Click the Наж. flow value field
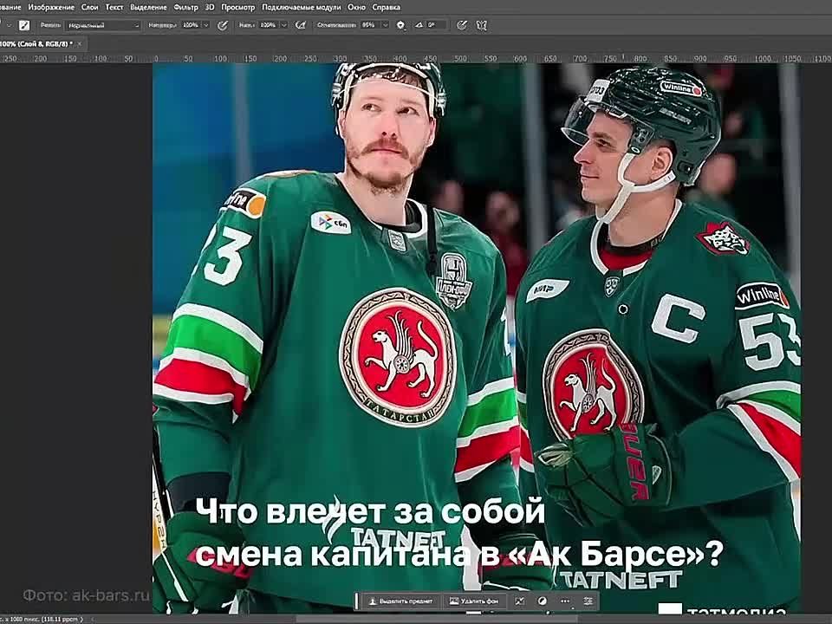 pos(268,25)
